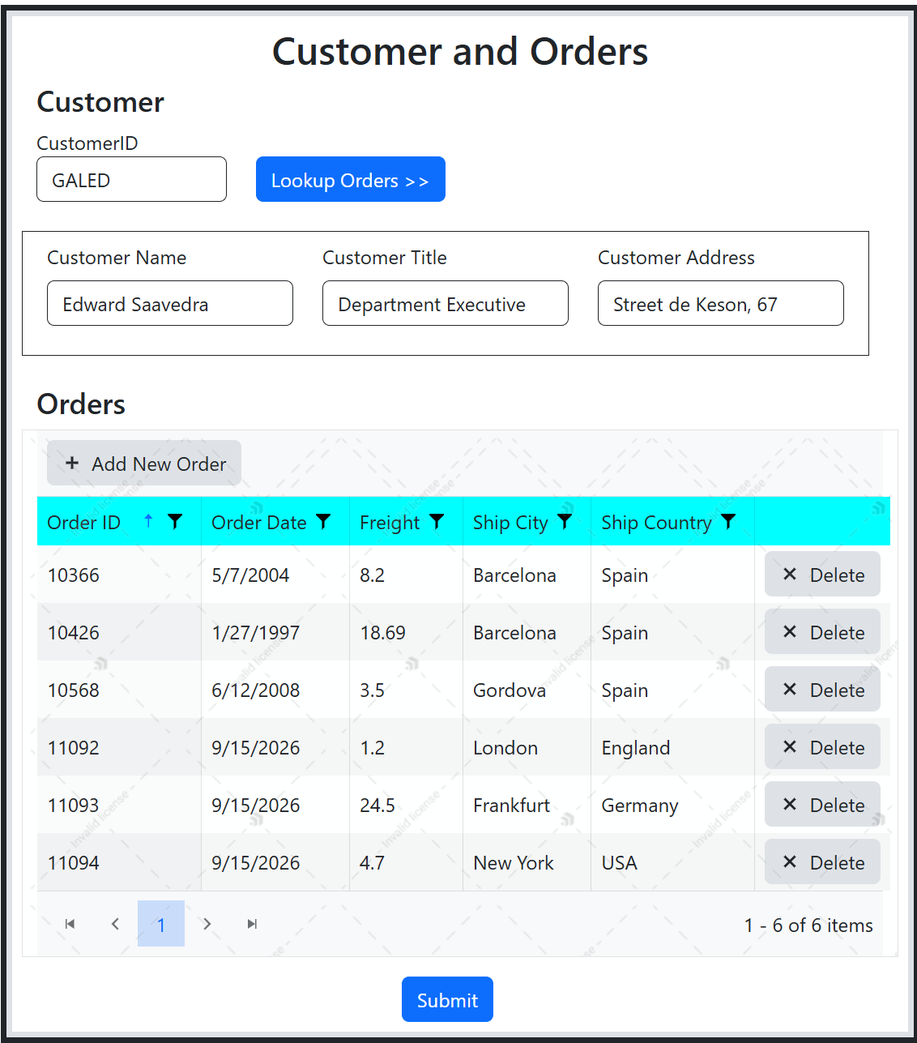Click the order date 5/7/2004

click(x=250, y=575)
